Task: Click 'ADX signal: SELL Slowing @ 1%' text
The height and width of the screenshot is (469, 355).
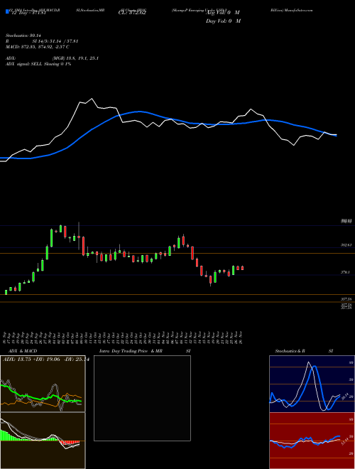Action: coord(38,64)
